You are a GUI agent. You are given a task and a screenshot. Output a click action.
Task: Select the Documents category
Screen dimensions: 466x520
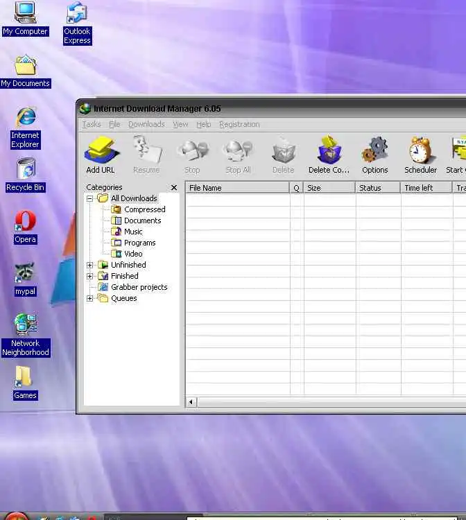pos(143,220)
